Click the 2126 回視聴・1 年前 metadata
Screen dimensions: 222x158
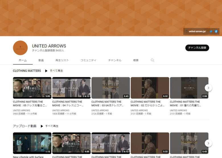click(102, 114)
